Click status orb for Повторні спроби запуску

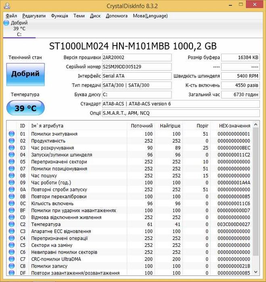(12, 189)
